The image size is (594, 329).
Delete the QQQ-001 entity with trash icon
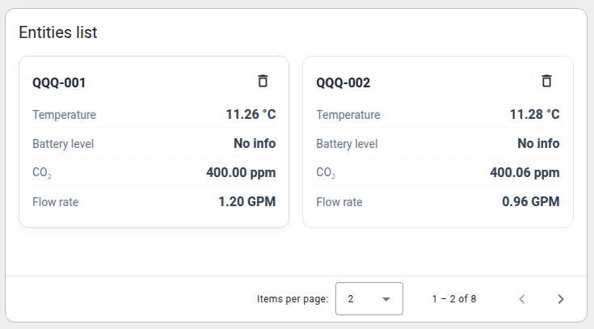point(263,81)
